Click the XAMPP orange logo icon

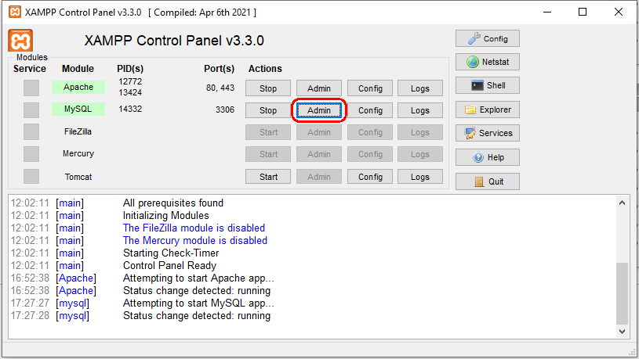[x=20, y=41]
